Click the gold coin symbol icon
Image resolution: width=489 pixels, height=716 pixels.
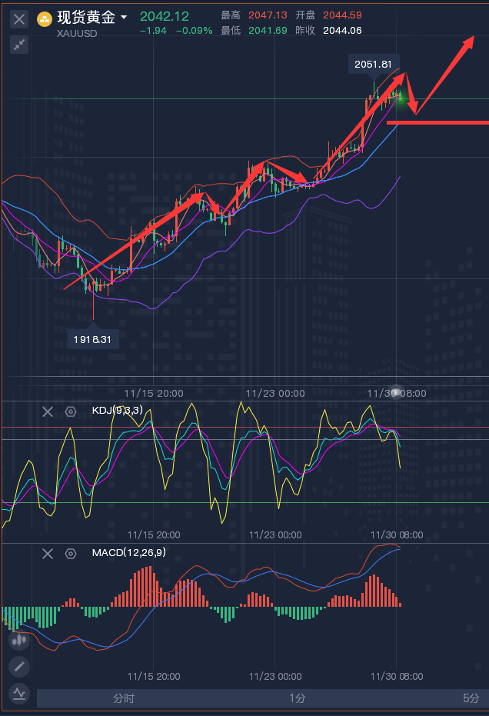[x=45, y=18]
